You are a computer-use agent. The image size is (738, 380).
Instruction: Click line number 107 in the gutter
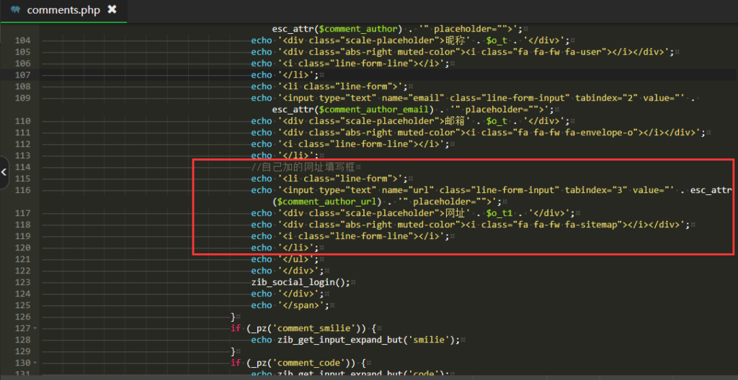(22, 75)
